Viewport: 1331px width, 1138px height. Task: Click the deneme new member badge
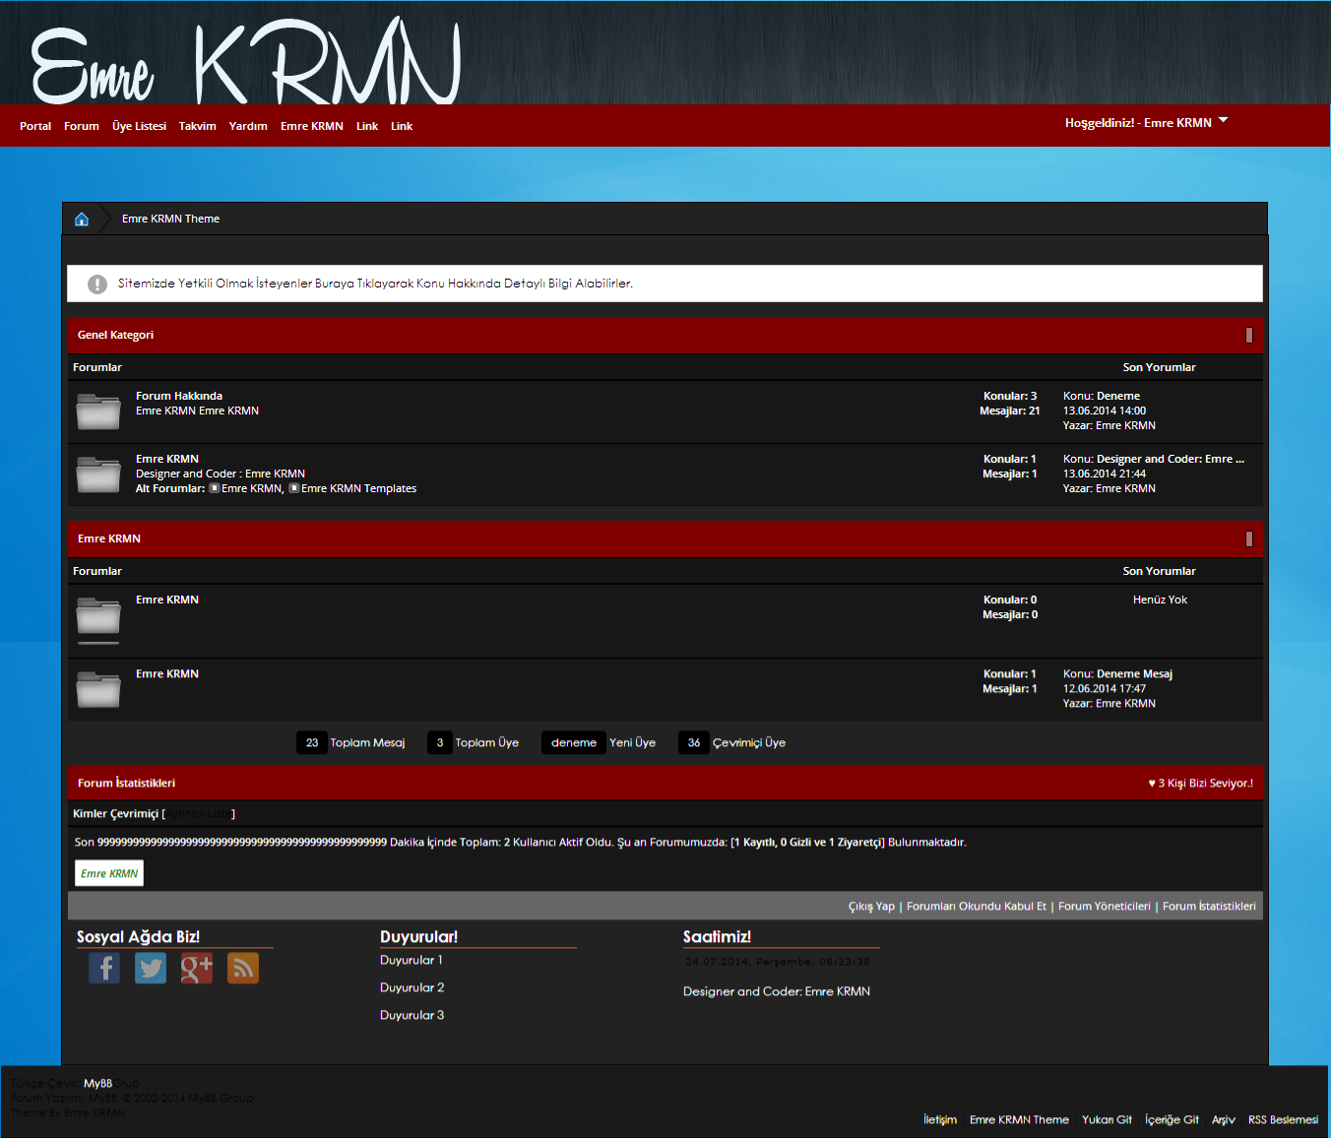(574, 743)
